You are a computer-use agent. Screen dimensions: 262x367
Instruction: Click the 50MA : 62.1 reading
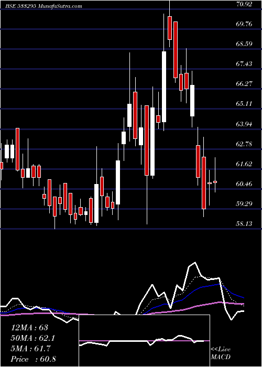[x=32, y=338]
